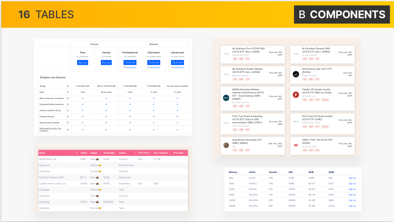
Task: Click info icon beside Users row
Action: pos(68,92)
